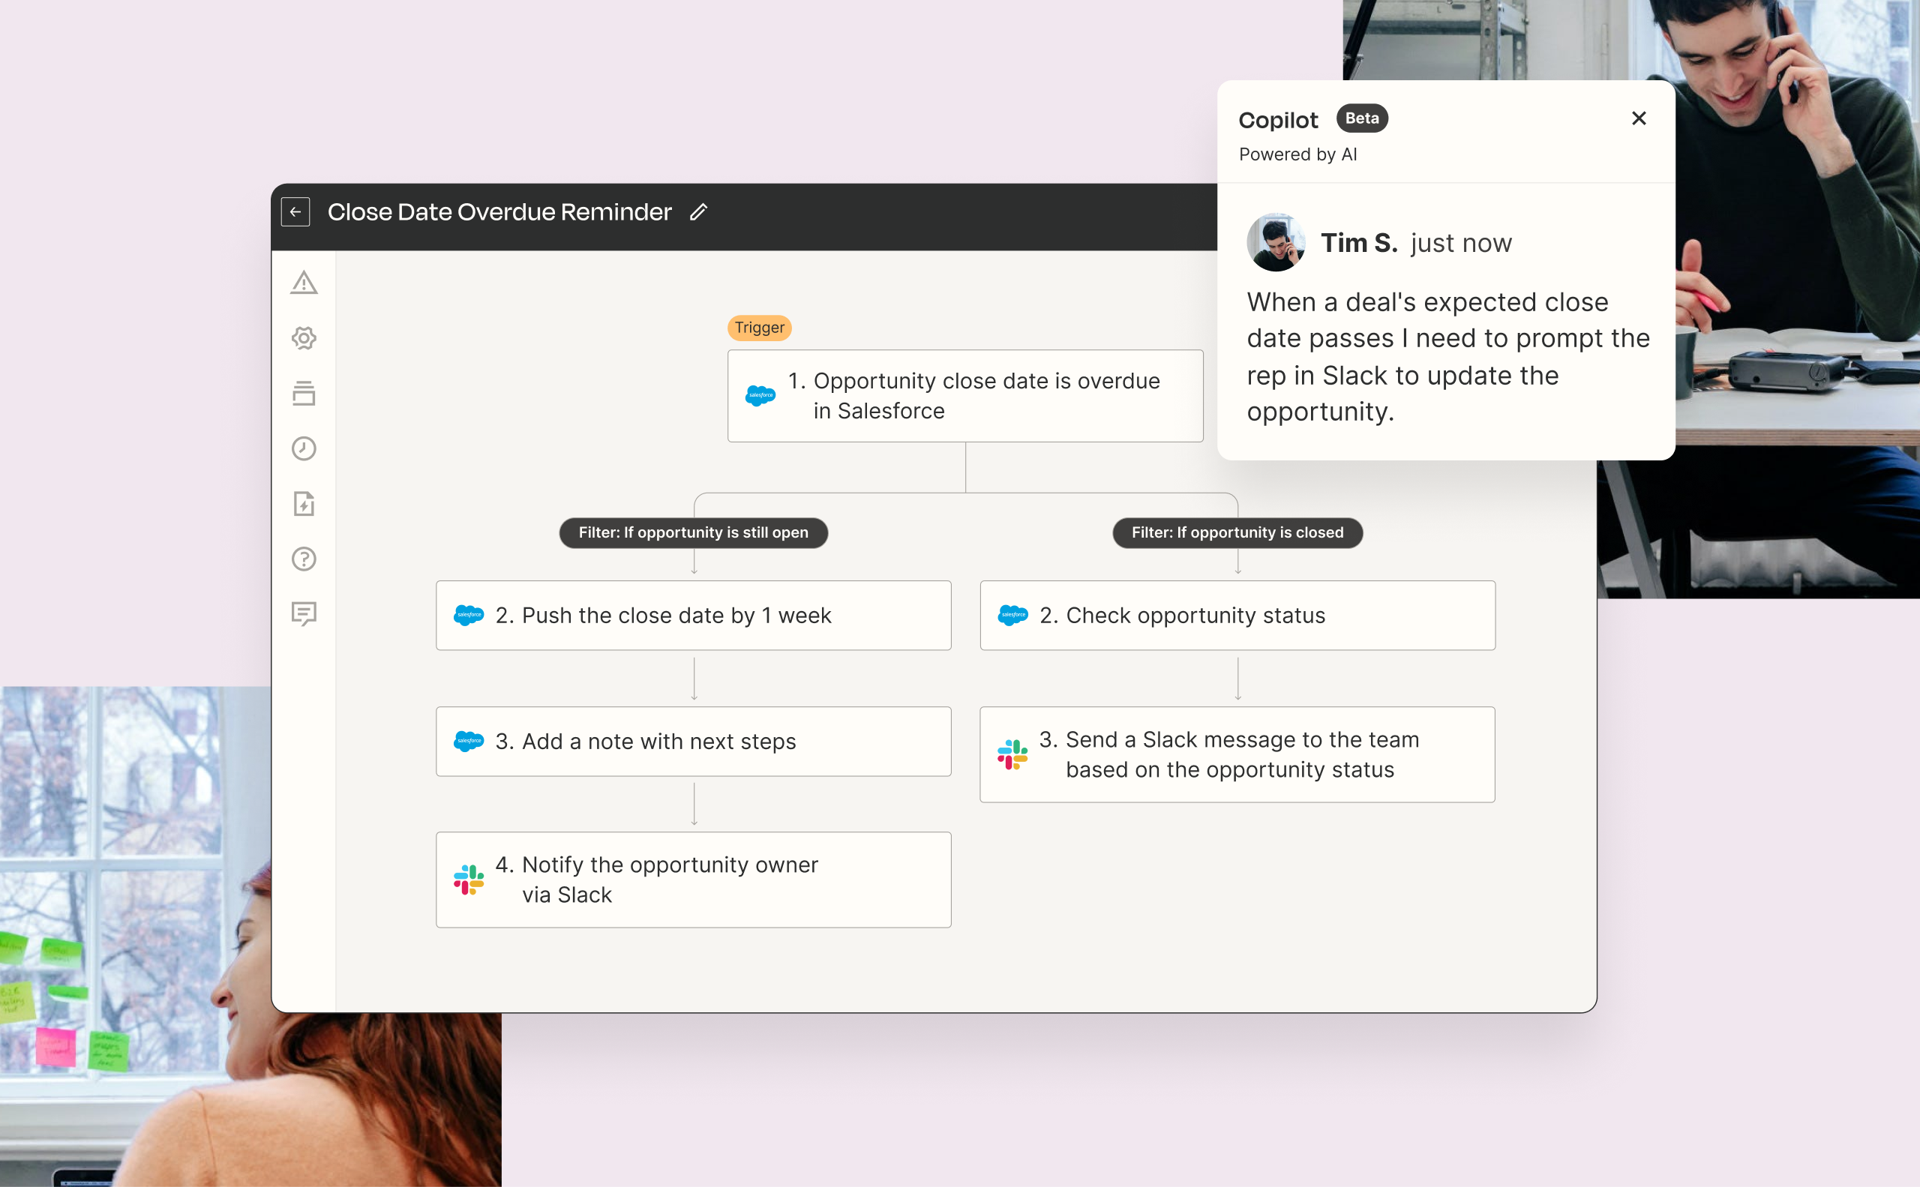The height and width of the screenshot is (1187, 1920).
Task: Open the help question mark icon
Action: point(304,559)
